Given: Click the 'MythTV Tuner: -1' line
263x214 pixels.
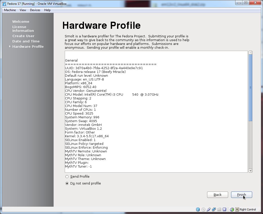Looking at the screenshot, I should coord(78,167).
